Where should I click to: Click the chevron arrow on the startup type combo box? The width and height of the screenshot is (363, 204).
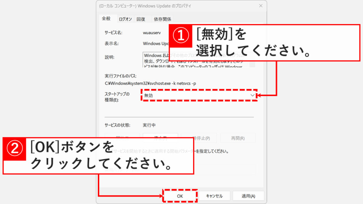click(252, 96)
